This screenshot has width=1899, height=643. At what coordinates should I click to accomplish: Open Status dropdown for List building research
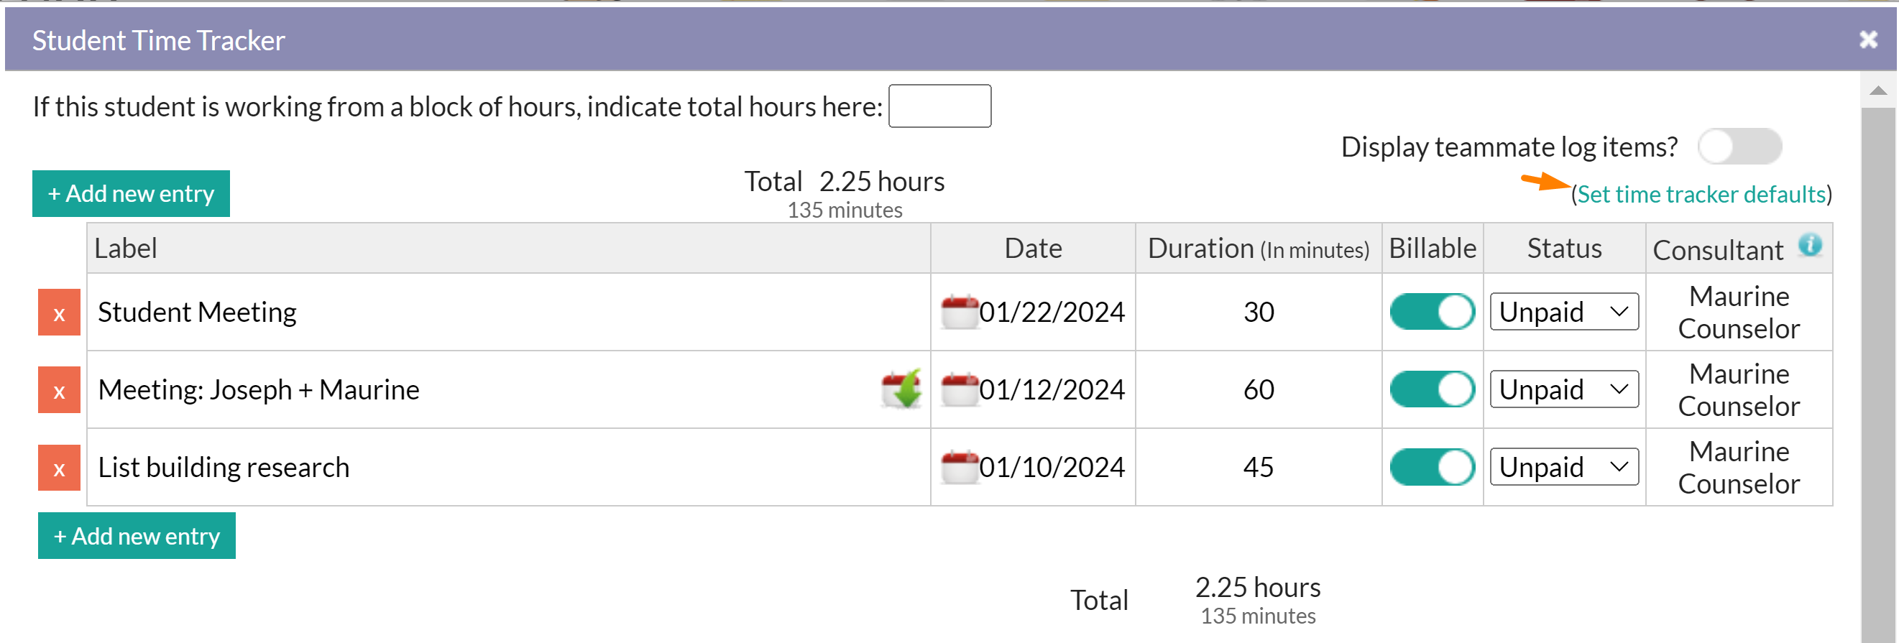(x=1563, y=467)
